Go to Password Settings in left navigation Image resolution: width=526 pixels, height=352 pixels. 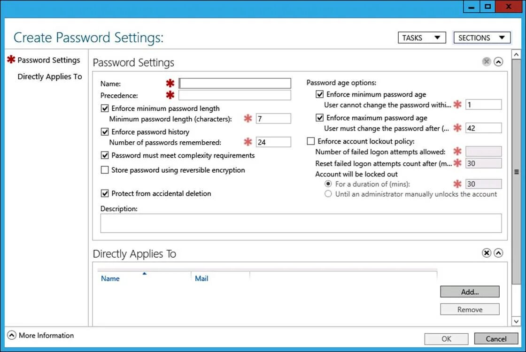point(49,60)
